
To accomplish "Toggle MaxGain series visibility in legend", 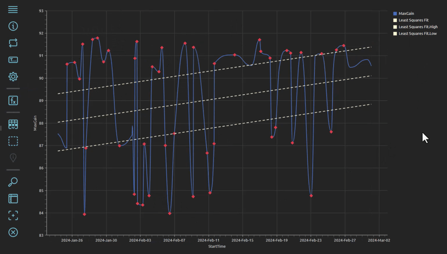I will (406, 13).
